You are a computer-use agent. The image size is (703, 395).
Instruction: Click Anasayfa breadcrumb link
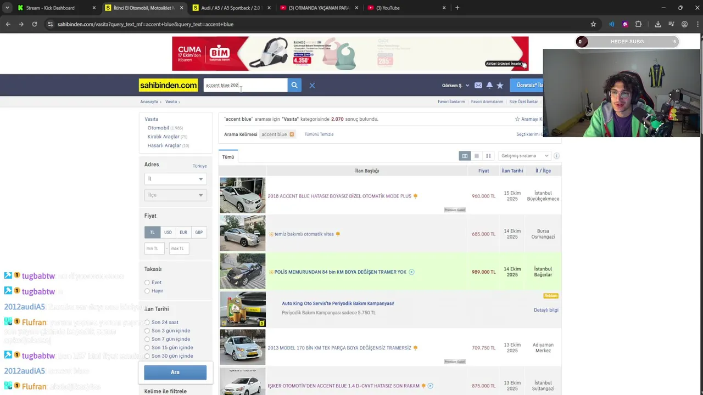coord(149,101)
